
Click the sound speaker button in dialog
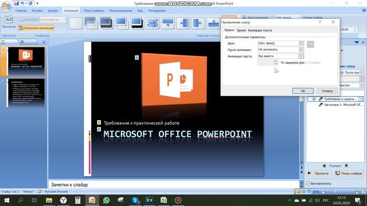pyautogui.click(x=310, y=44)
